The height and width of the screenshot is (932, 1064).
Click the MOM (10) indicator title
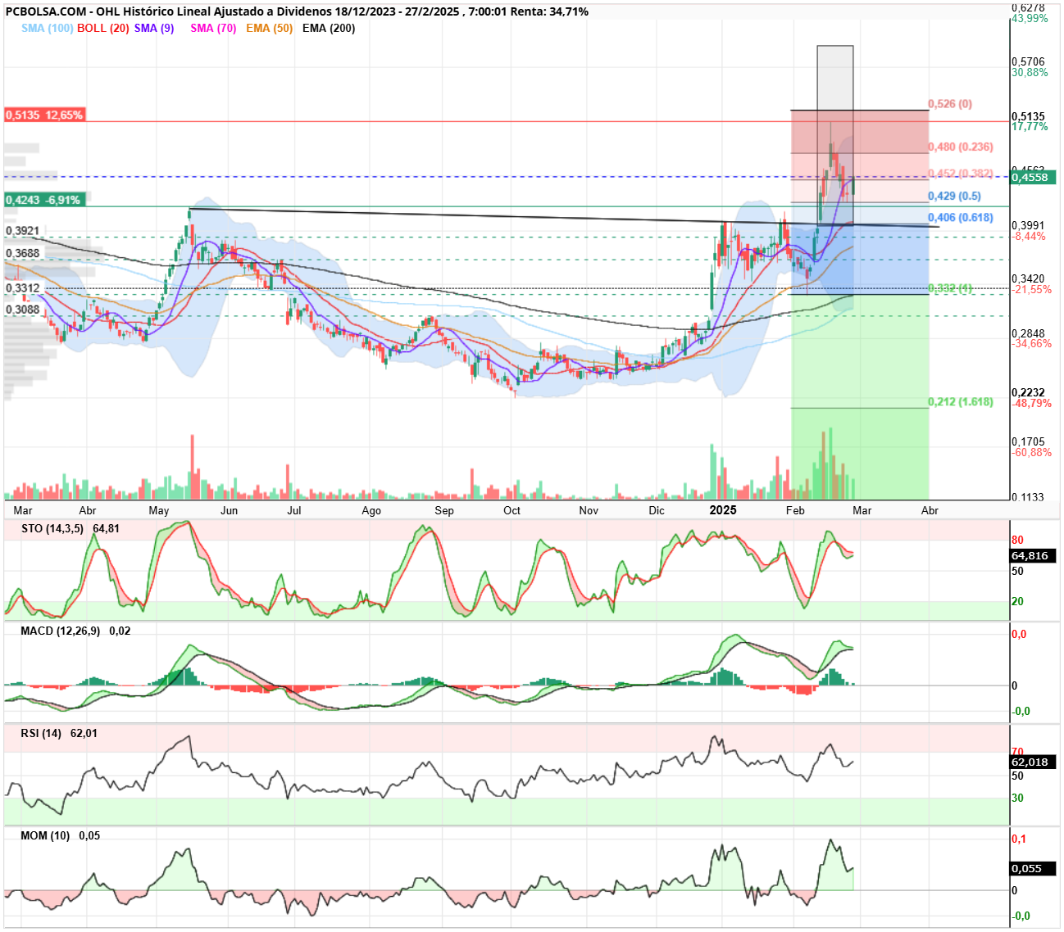pos(46,835)
